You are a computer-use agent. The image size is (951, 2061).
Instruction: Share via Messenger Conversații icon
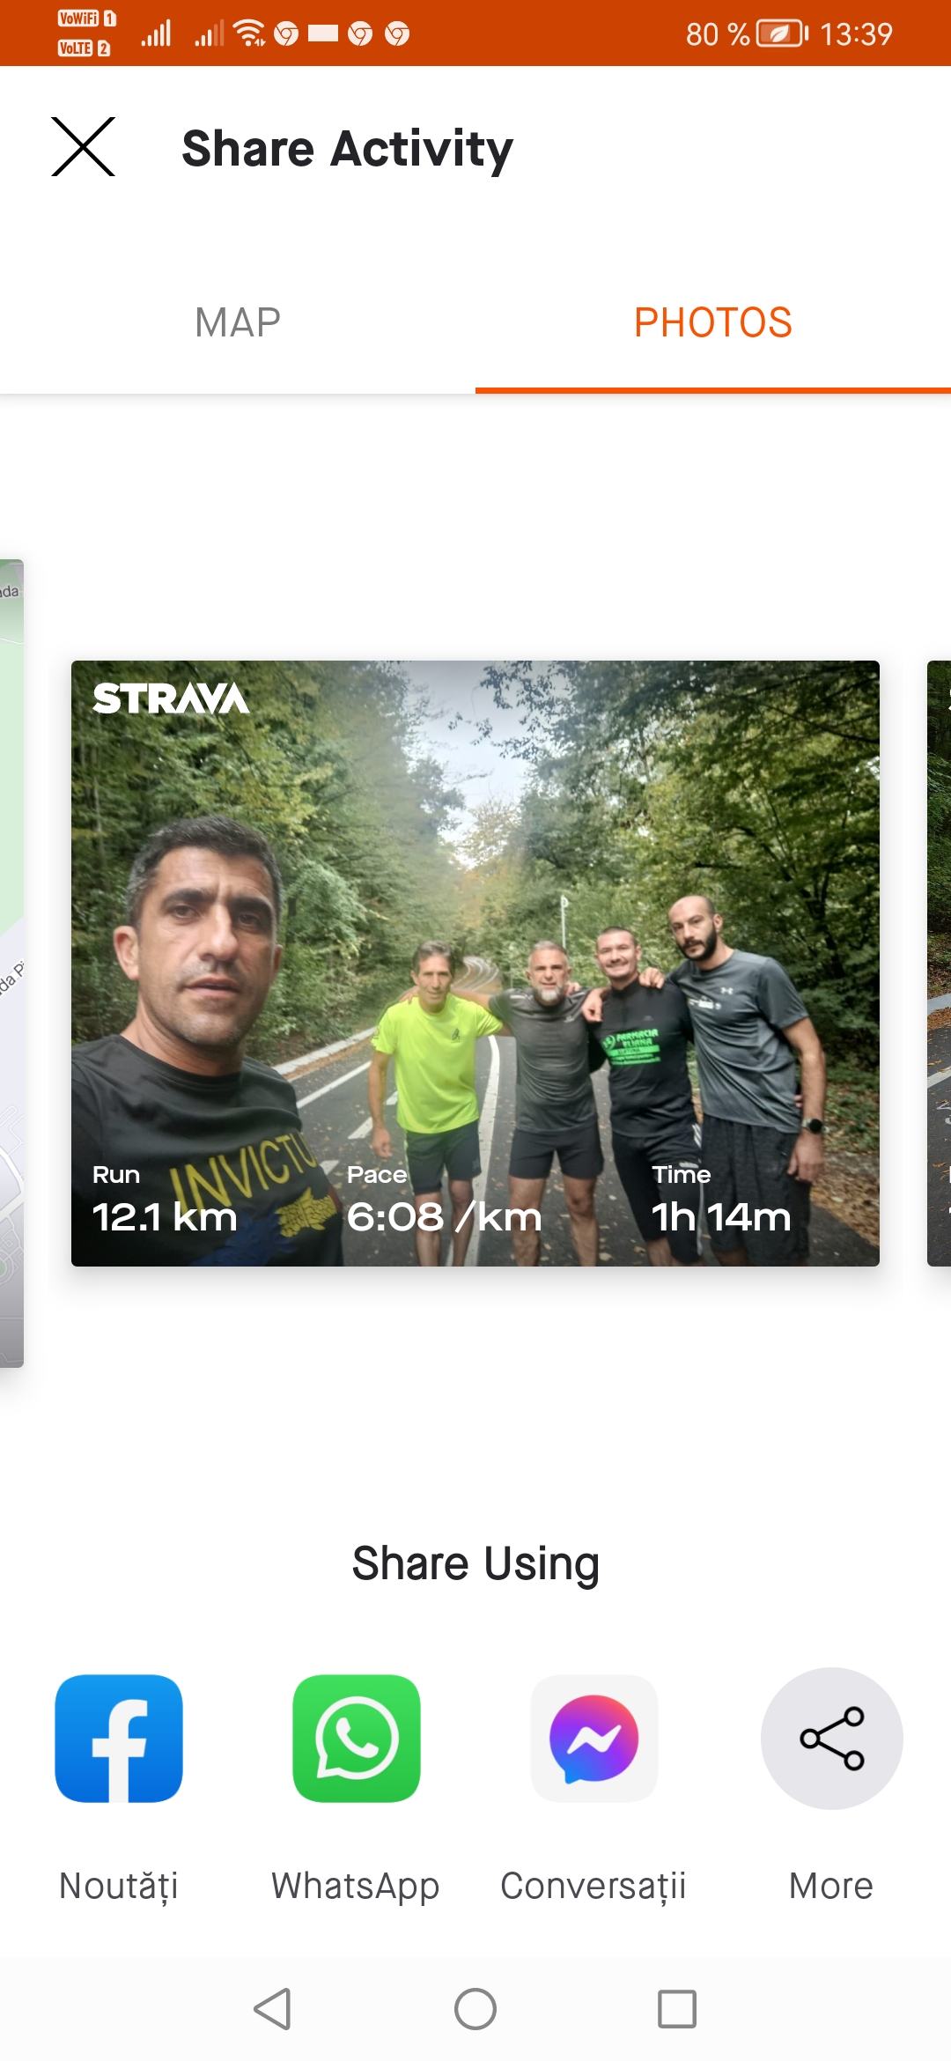click(594, 1739)
